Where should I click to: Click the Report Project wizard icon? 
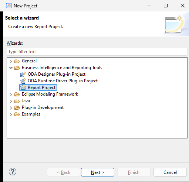tap(23, 87)
